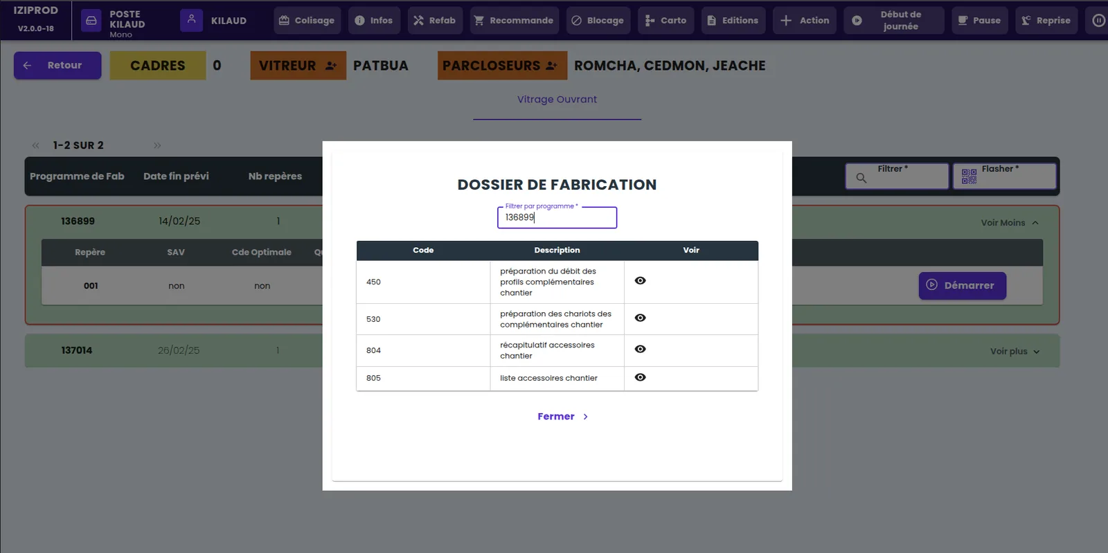Click the Repère column header

point(90,253)
